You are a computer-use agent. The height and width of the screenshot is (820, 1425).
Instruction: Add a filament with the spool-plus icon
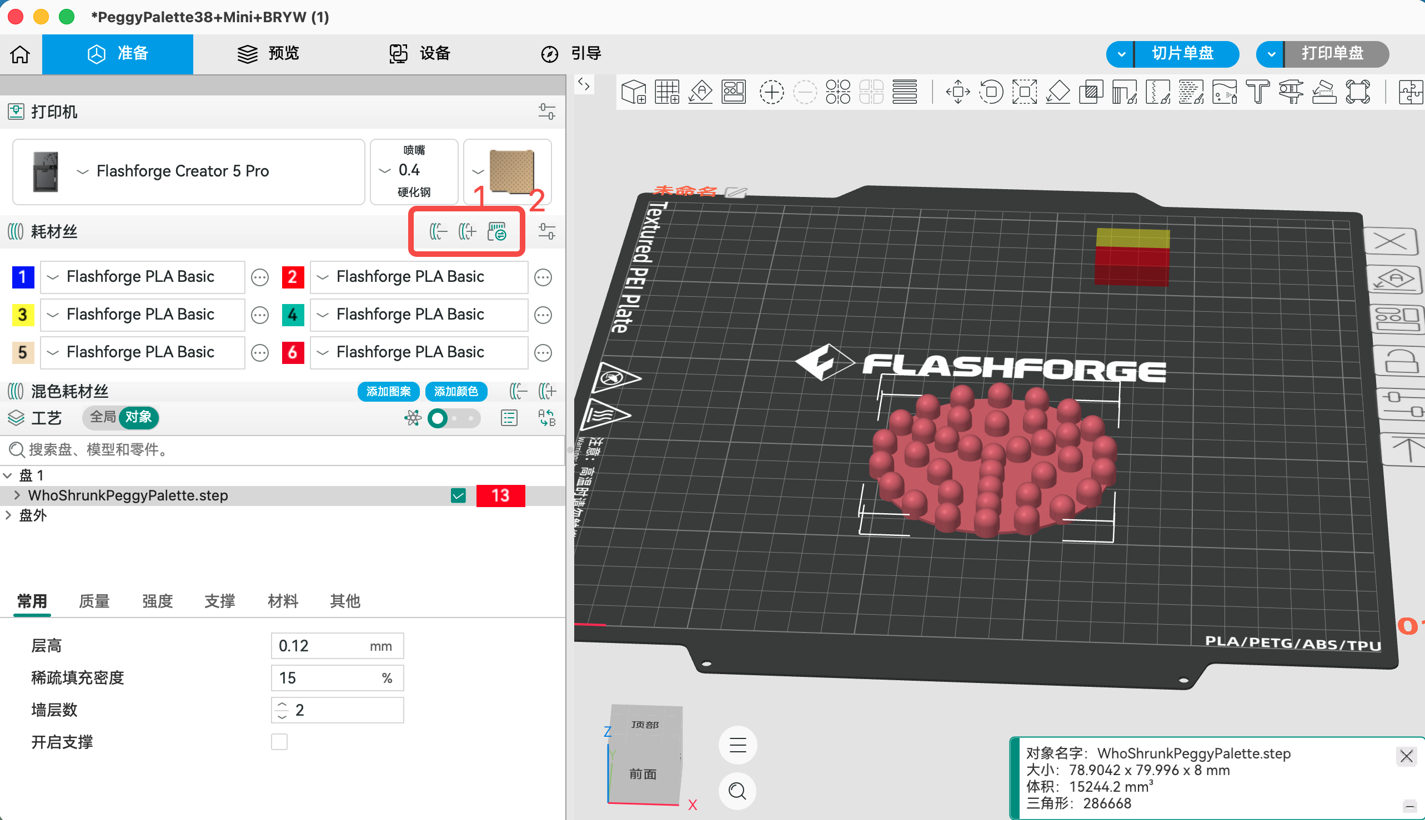click(467, 231)
